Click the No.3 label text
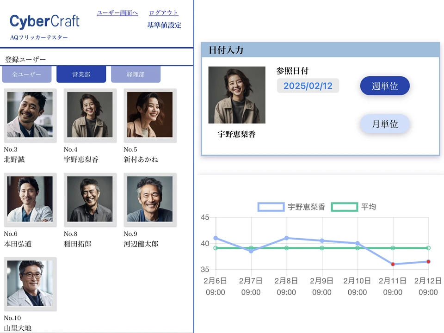This screenshot has width=444, height=333. click(x=11, y=149)
